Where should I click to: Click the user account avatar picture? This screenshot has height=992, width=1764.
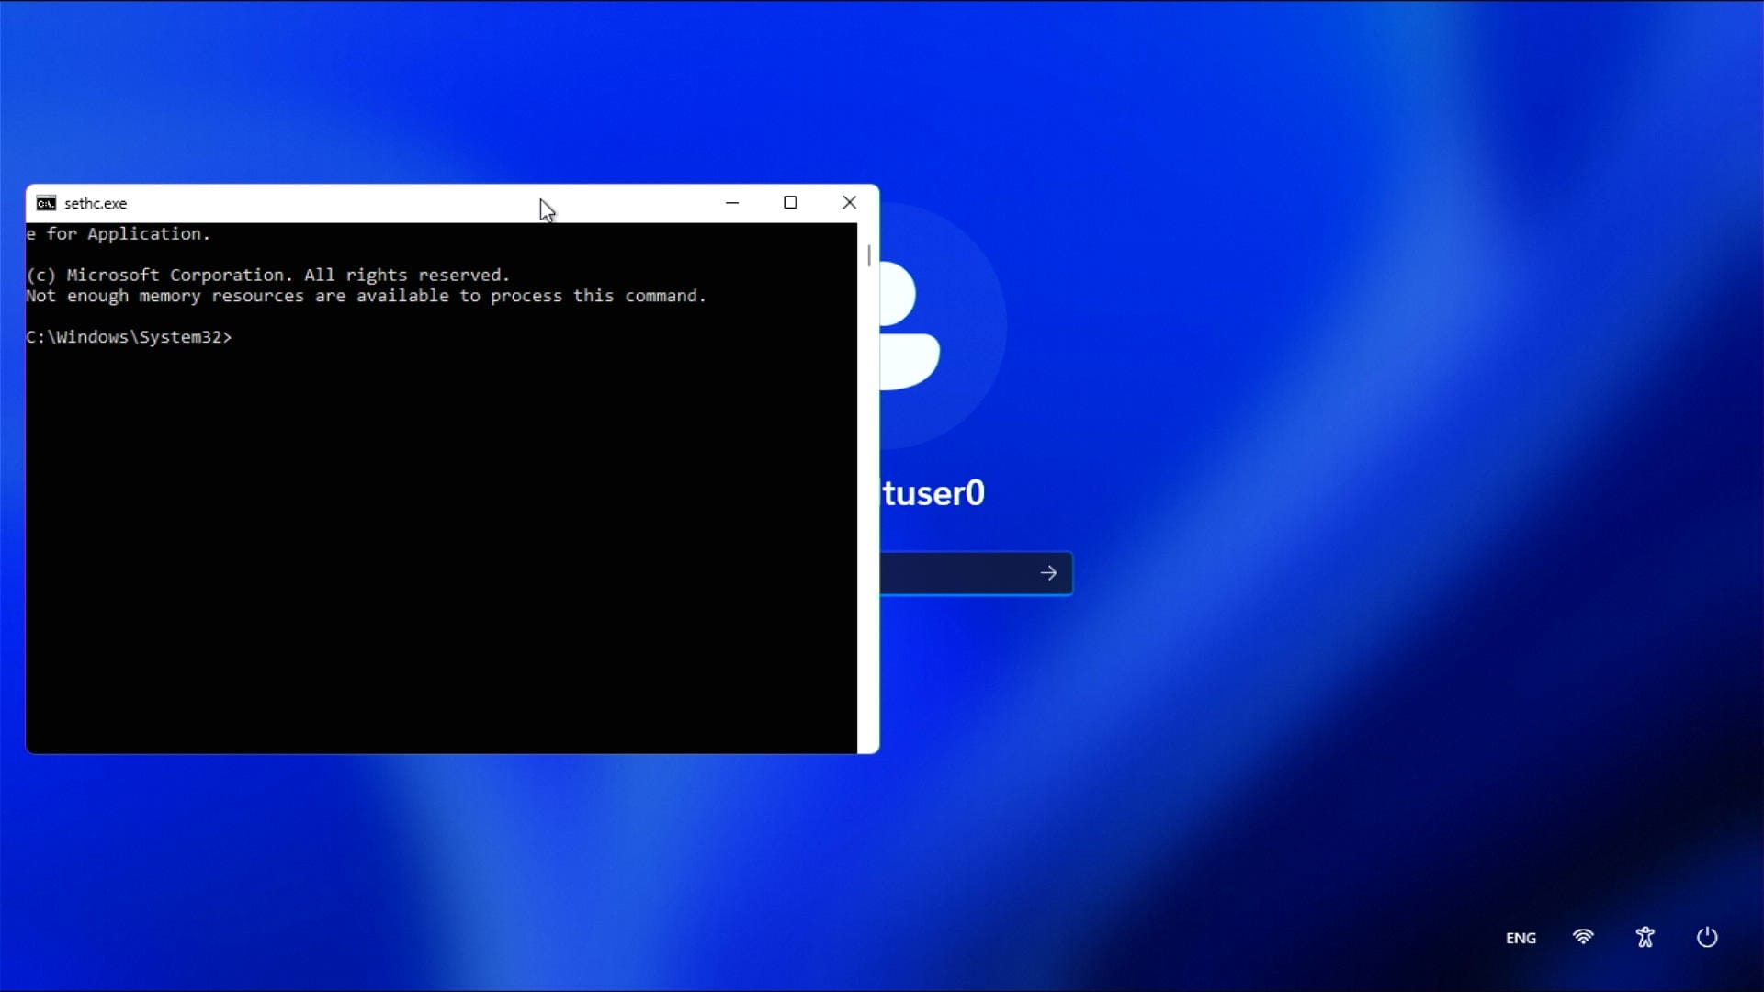click(943, 325)
